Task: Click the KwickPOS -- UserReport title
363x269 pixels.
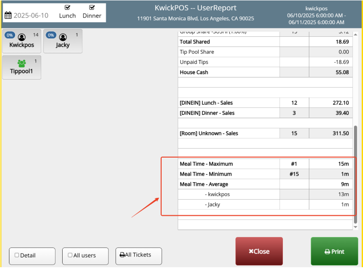Action: (x=196, y=8)
